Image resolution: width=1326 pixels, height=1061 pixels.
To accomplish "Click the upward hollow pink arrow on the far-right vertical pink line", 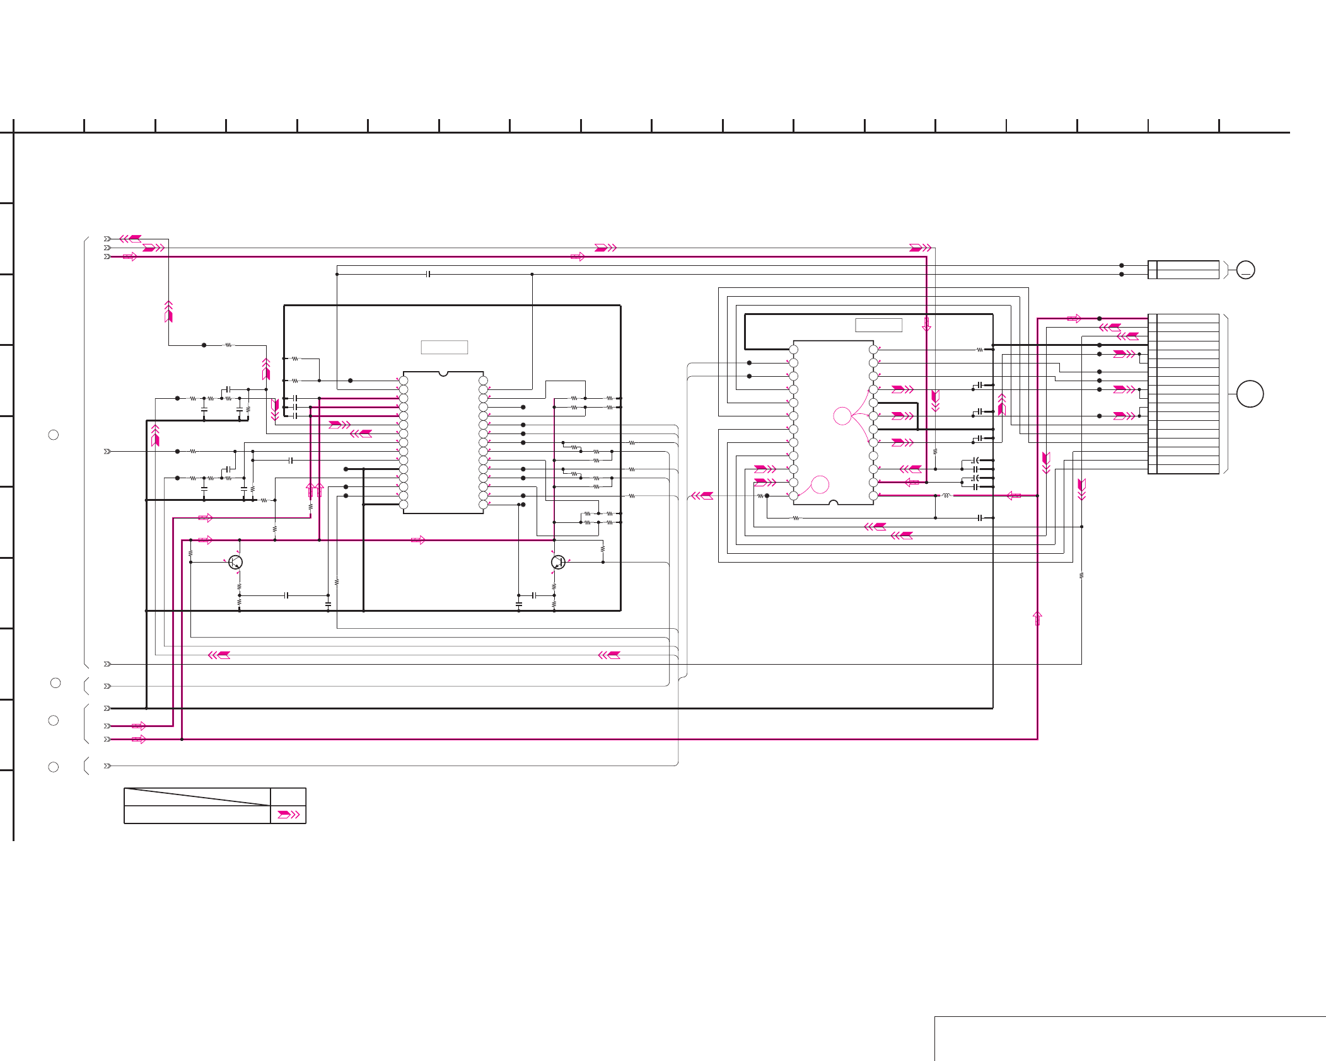I will tap(1037, 618).
